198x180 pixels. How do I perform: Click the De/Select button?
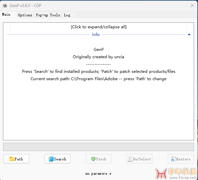point(140,159)
